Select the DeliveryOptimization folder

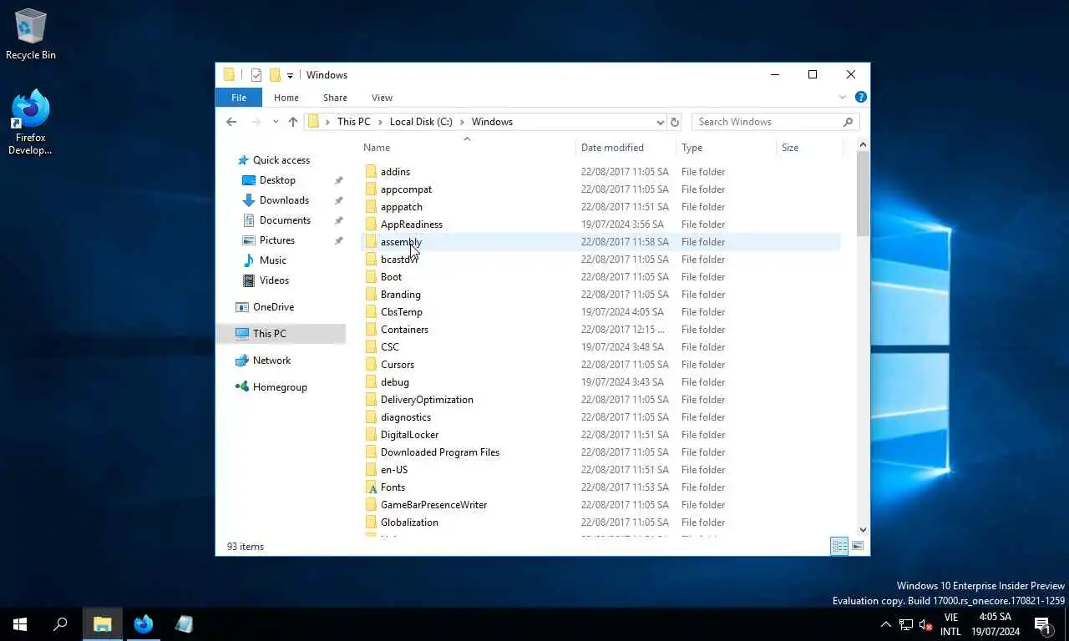(427, 400)
